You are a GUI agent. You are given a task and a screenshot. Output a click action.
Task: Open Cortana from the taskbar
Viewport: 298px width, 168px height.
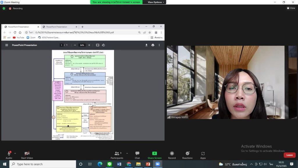pos(81,164)
